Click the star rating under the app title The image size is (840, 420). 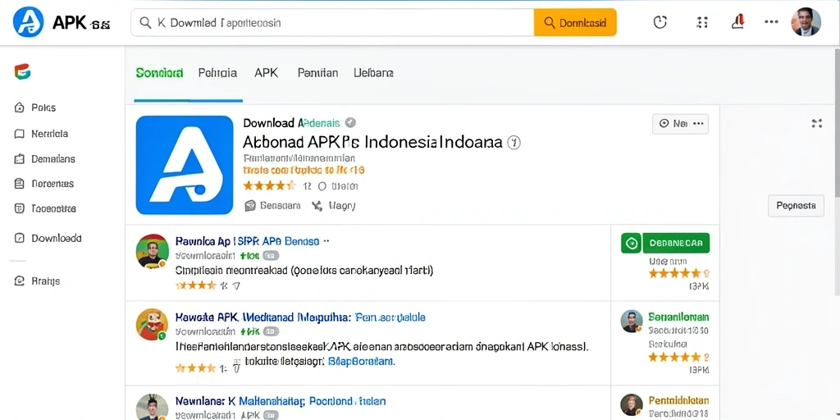[269, 186]
